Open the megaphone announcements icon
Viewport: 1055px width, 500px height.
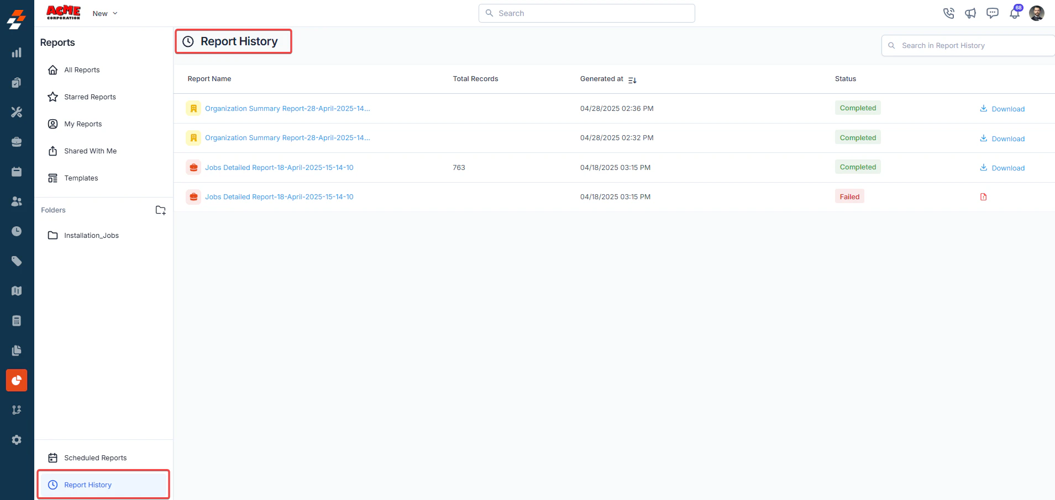pos(970,13)
